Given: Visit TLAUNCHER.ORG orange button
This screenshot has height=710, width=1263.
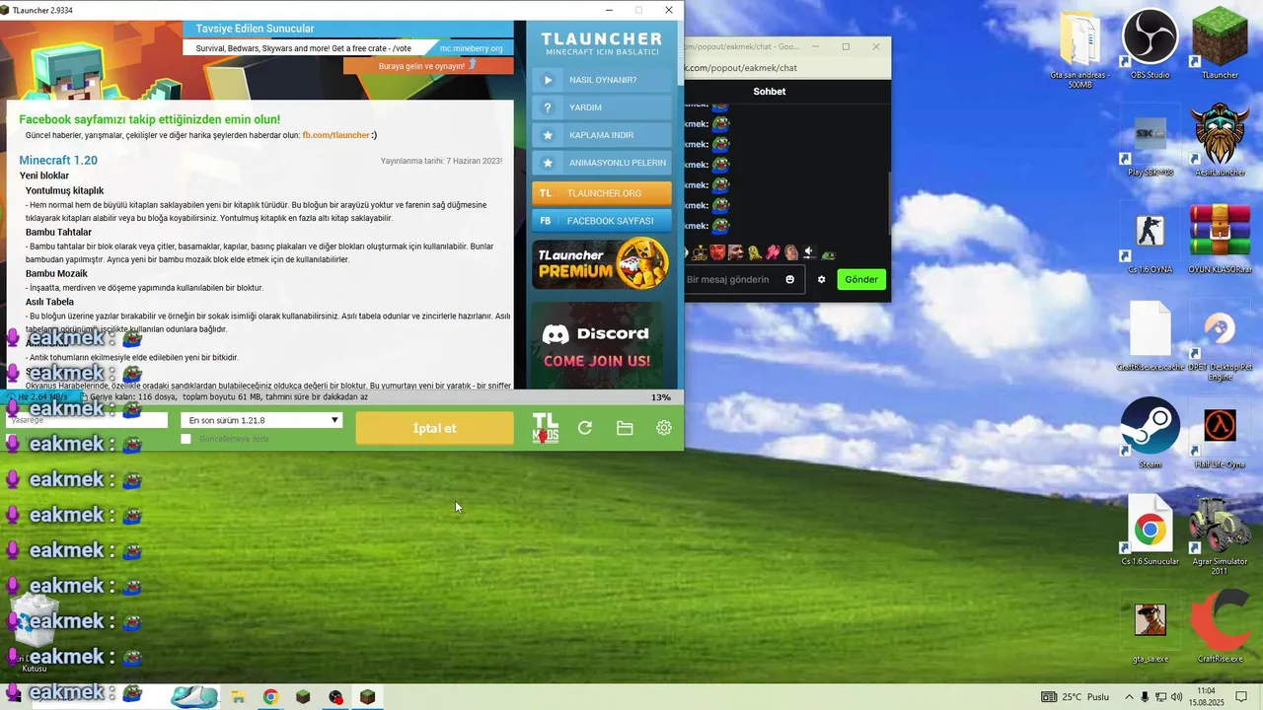Looking at the screenshot, I should tap(602, 193).
